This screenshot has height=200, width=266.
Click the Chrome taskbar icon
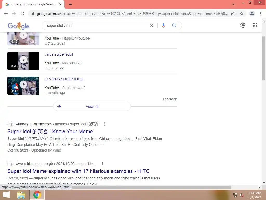[x=37, y=195]
